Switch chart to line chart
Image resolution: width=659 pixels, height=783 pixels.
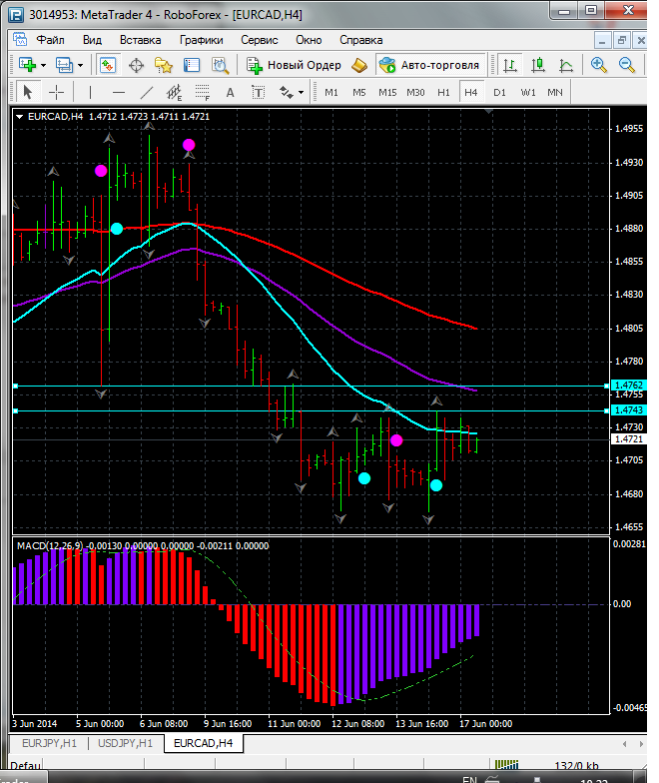tap(567, 65)
